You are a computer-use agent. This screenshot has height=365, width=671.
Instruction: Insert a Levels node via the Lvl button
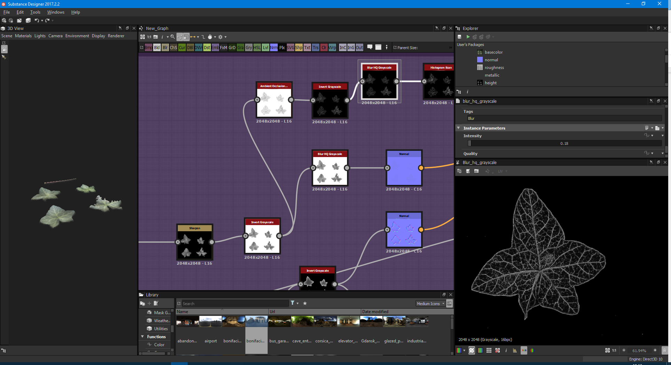point(266,48)
